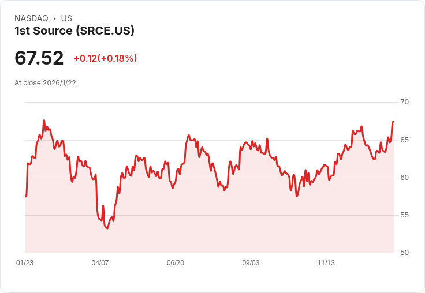
Task: Click the chart's early February peak
Action: (x=44, y=121)
